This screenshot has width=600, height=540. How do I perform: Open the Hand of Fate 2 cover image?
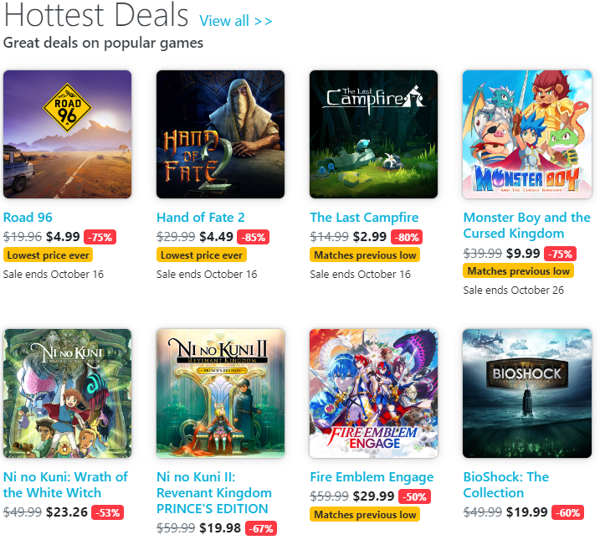tap(220, 134)
